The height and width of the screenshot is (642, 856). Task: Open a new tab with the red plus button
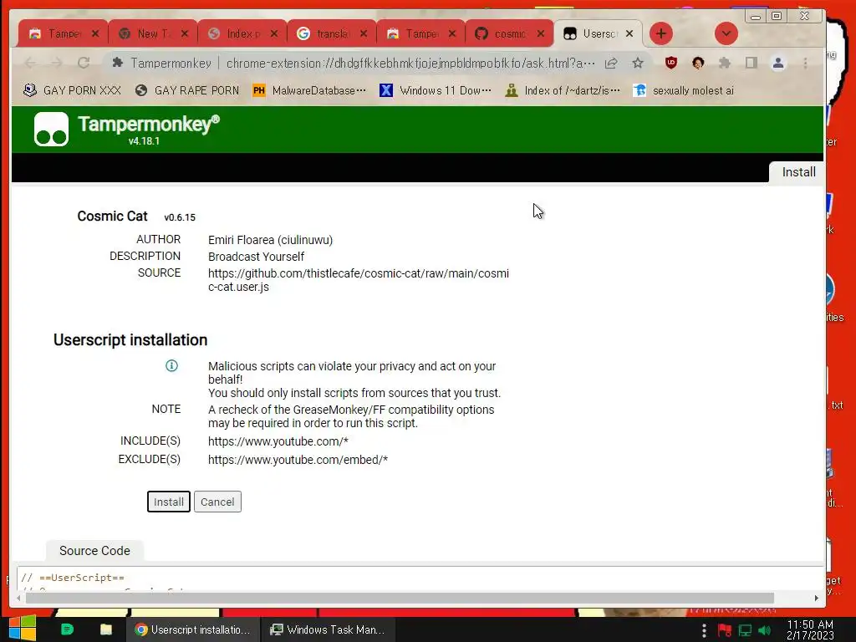click(660, 33)
